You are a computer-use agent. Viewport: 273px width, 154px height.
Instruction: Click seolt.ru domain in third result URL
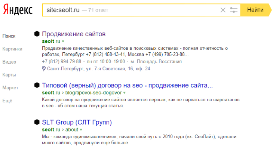tap(51, 130)
